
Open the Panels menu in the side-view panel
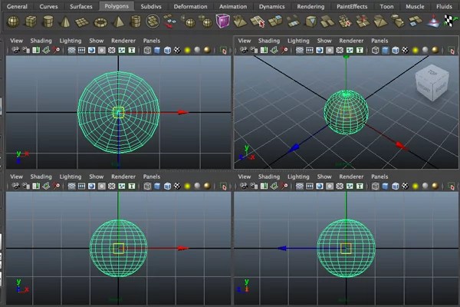[x=379, y=177]
